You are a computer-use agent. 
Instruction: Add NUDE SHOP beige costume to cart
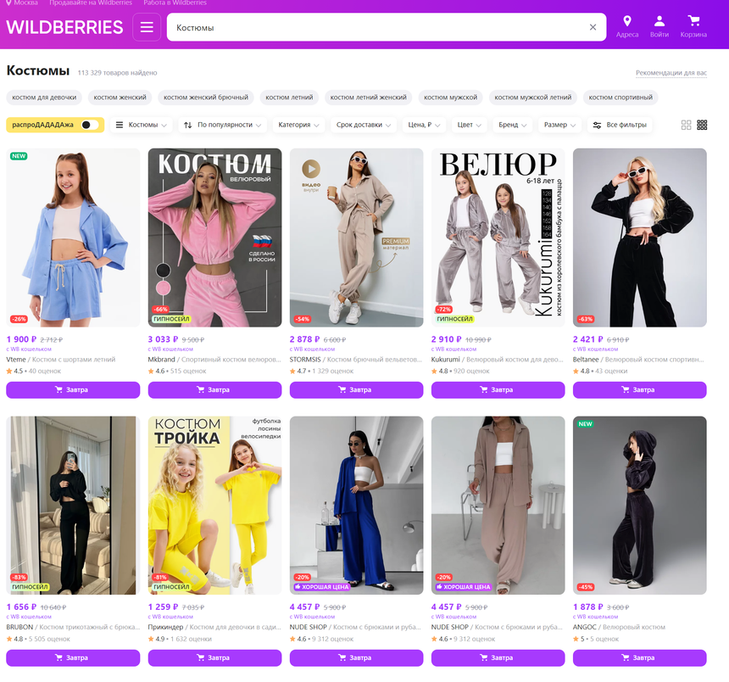pyautogui.click(x=498, y=657)
